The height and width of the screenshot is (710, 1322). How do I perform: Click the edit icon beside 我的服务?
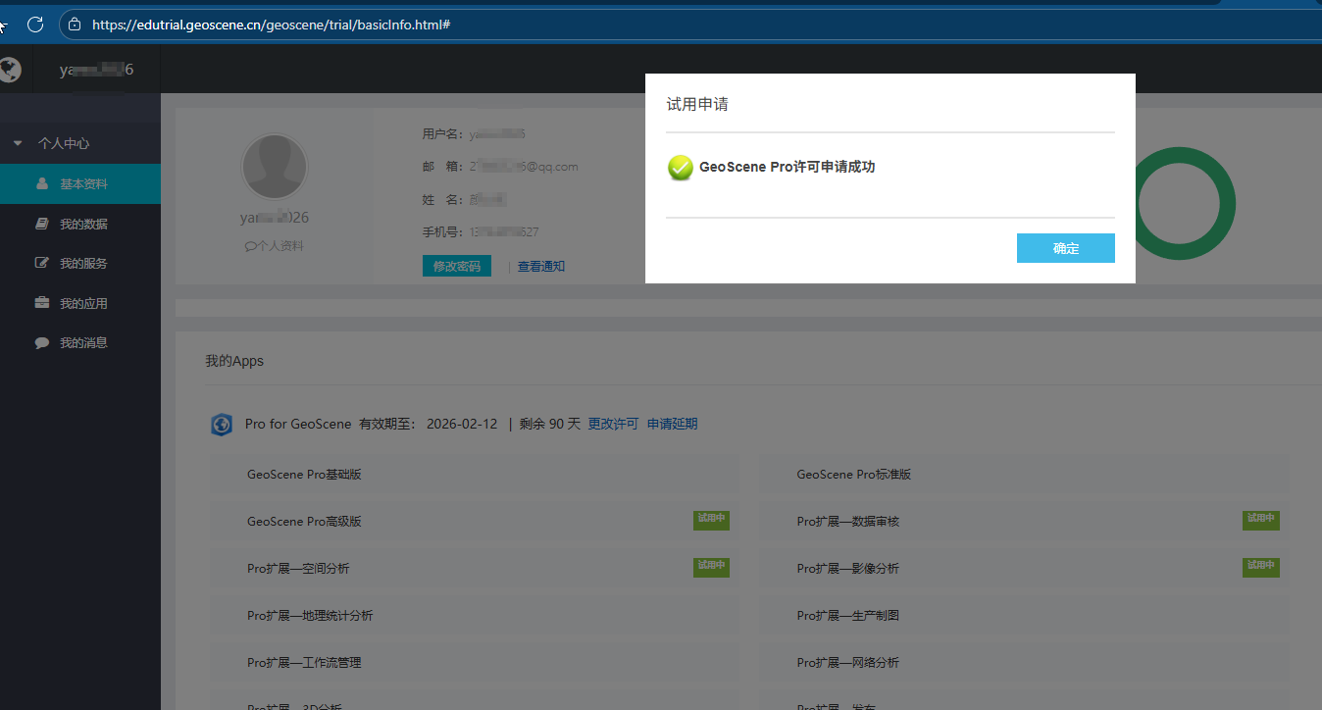pyautogui.click(x=42, y=263)
